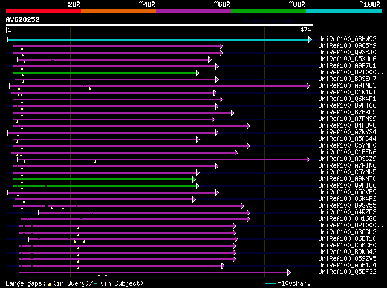
Task: Click the UniRef100_Q6K4P1 label
Action: (x=347, y=99)
